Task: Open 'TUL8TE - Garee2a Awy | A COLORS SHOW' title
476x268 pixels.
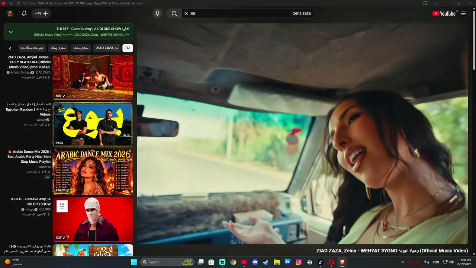Action: (30, 201)
